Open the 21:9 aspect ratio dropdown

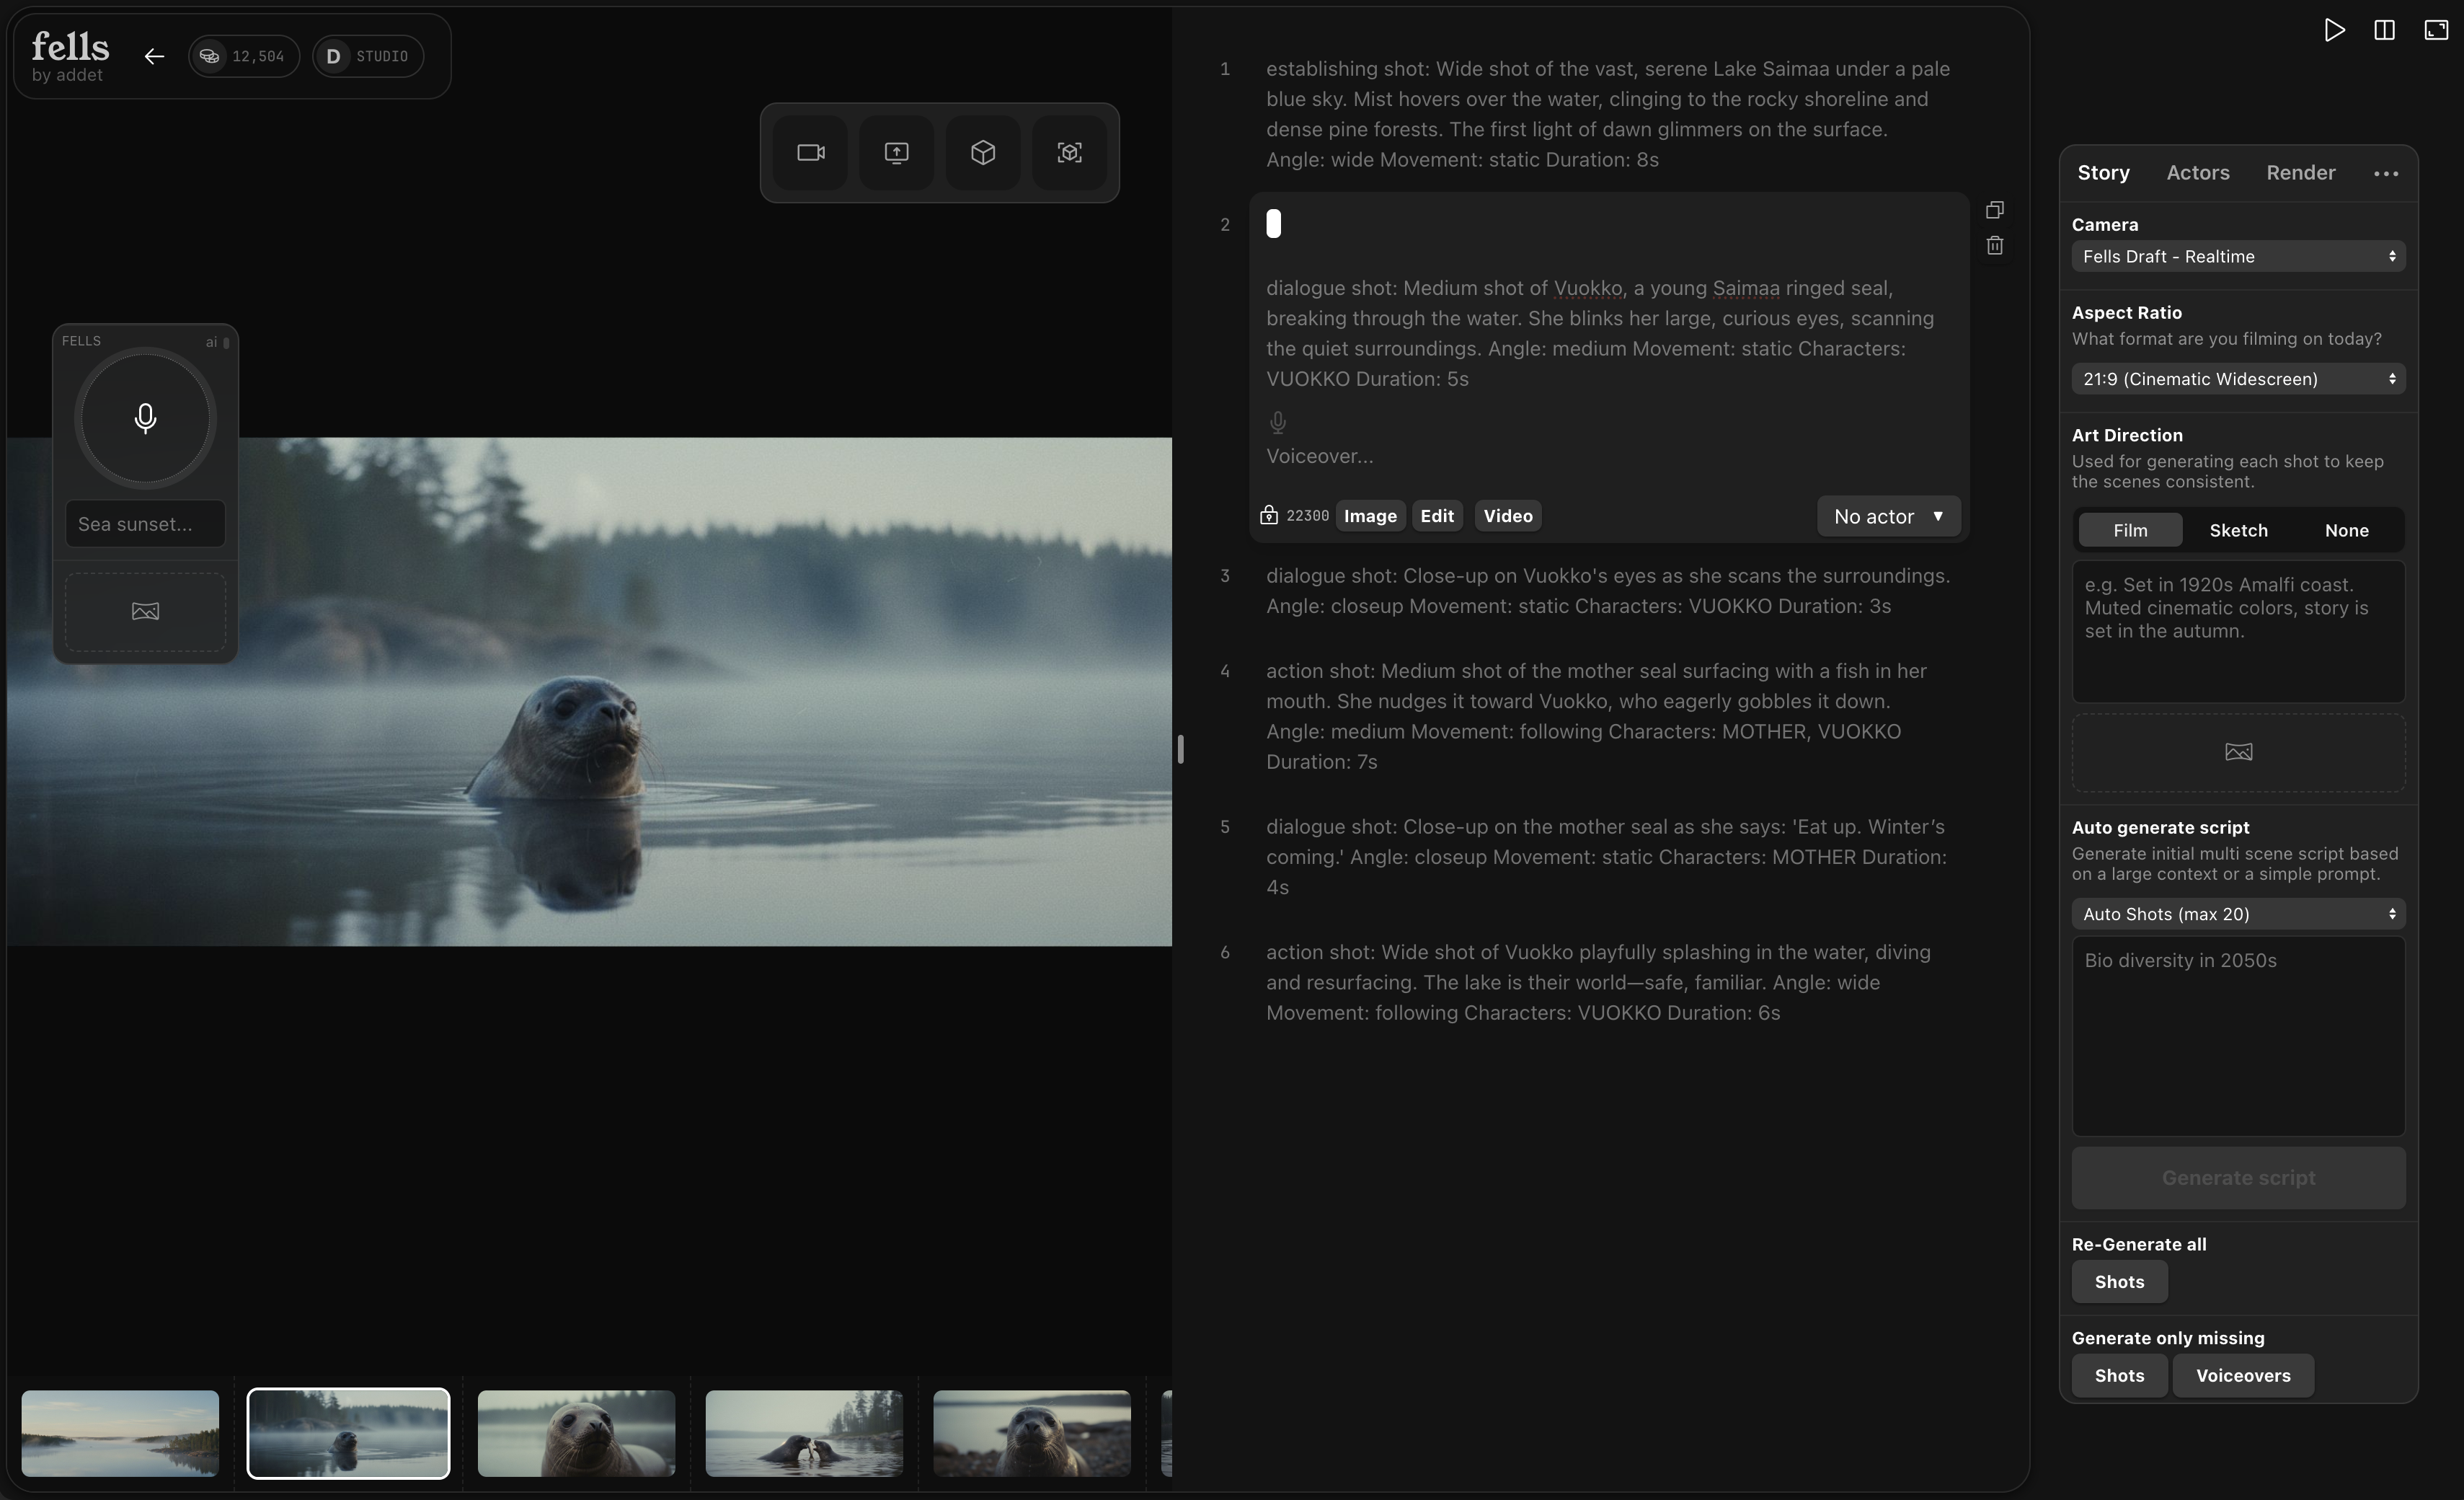(x=2238, y=379)
